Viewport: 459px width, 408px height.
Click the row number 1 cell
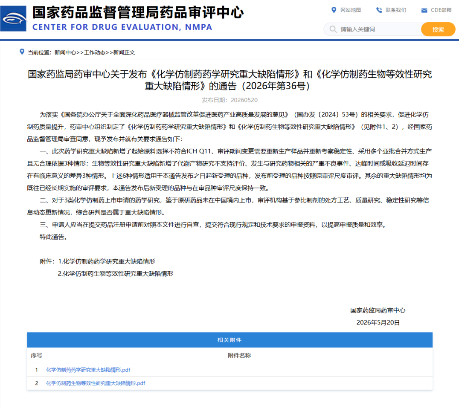[x=37, y=370]
